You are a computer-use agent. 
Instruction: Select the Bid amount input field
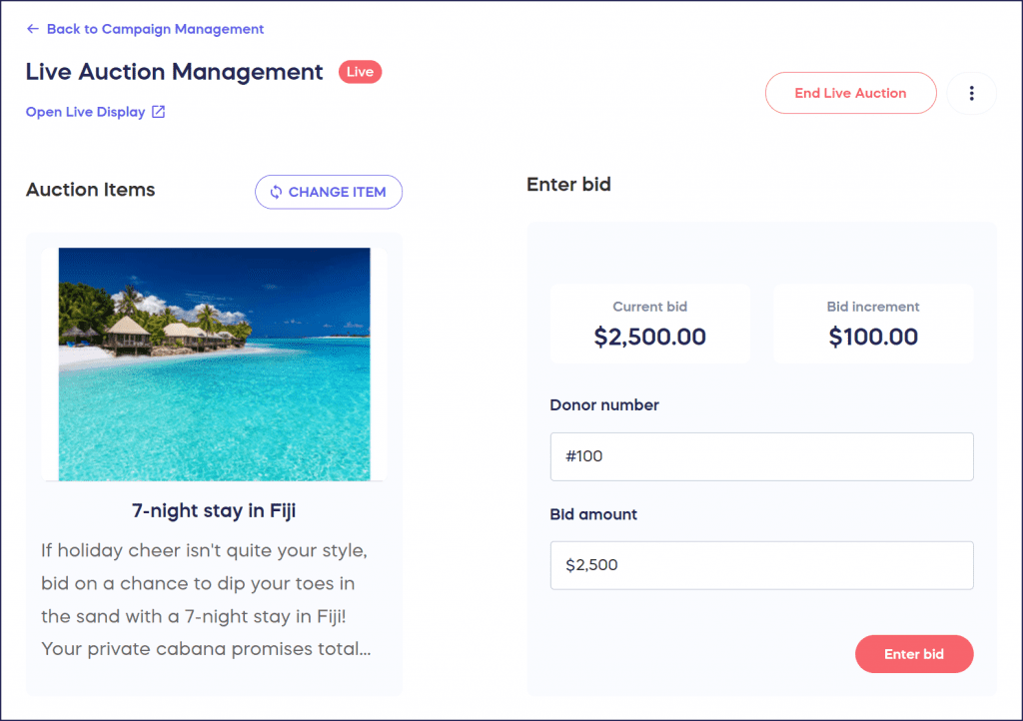click(761, 565)
